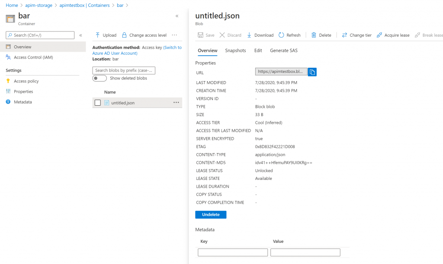Click the Refresh button label

[x=293, y=35]
